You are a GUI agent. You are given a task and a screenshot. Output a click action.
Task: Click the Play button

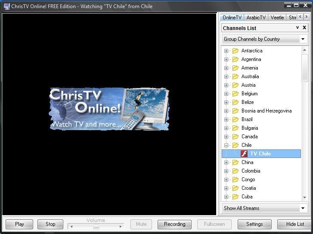pos(19,224)
